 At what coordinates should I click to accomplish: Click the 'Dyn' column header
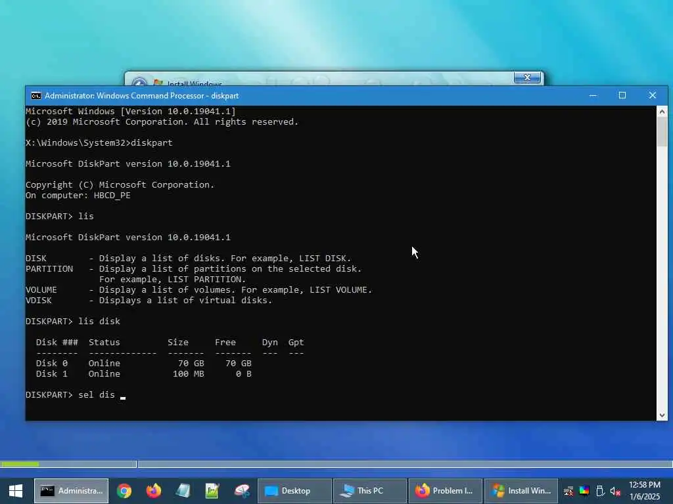point(270,343)
